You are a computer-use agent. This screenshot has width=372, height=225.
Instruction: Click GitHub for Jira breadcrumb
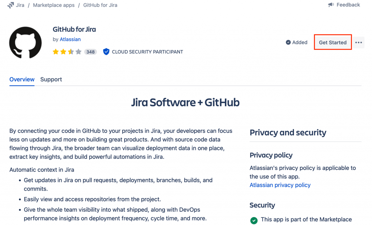[100, 5]
